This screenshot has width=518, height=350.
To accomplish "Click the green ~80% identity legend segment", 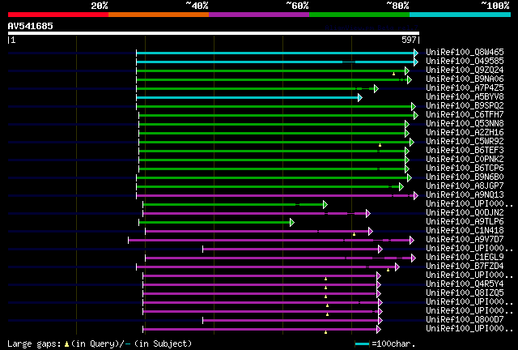I will pyautogui.click(x=359, y=15).
